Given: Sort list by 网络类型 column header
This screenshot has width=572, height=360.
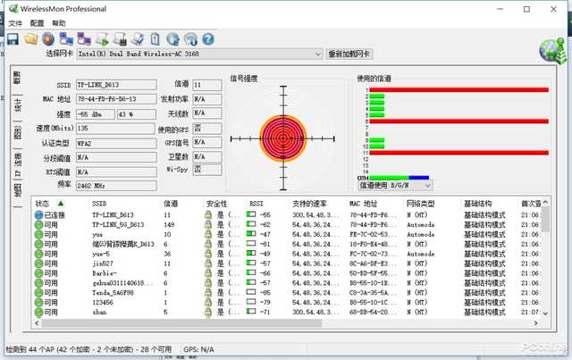Looking at the screenshot, I should pos(421,204).
